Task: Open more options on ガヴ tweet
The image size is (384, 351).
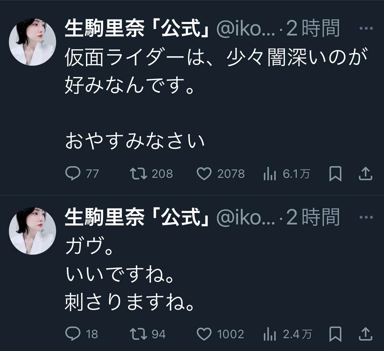Action: [x=366, y=217]
